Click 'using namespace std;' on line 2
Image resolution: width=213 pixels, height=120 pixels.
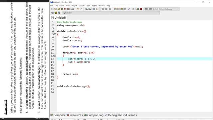point(71,25)
